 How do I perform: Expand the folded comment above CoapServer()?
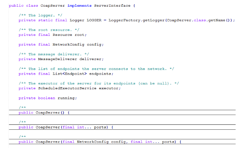tap(22, 107)
